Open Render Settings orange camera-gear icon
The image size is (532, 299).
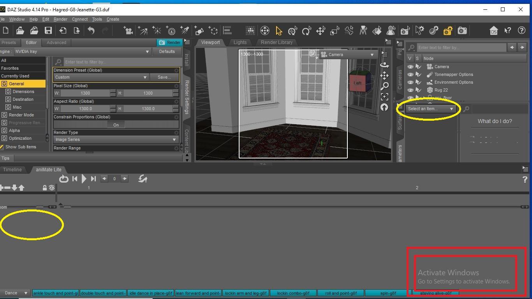[448, 30]
